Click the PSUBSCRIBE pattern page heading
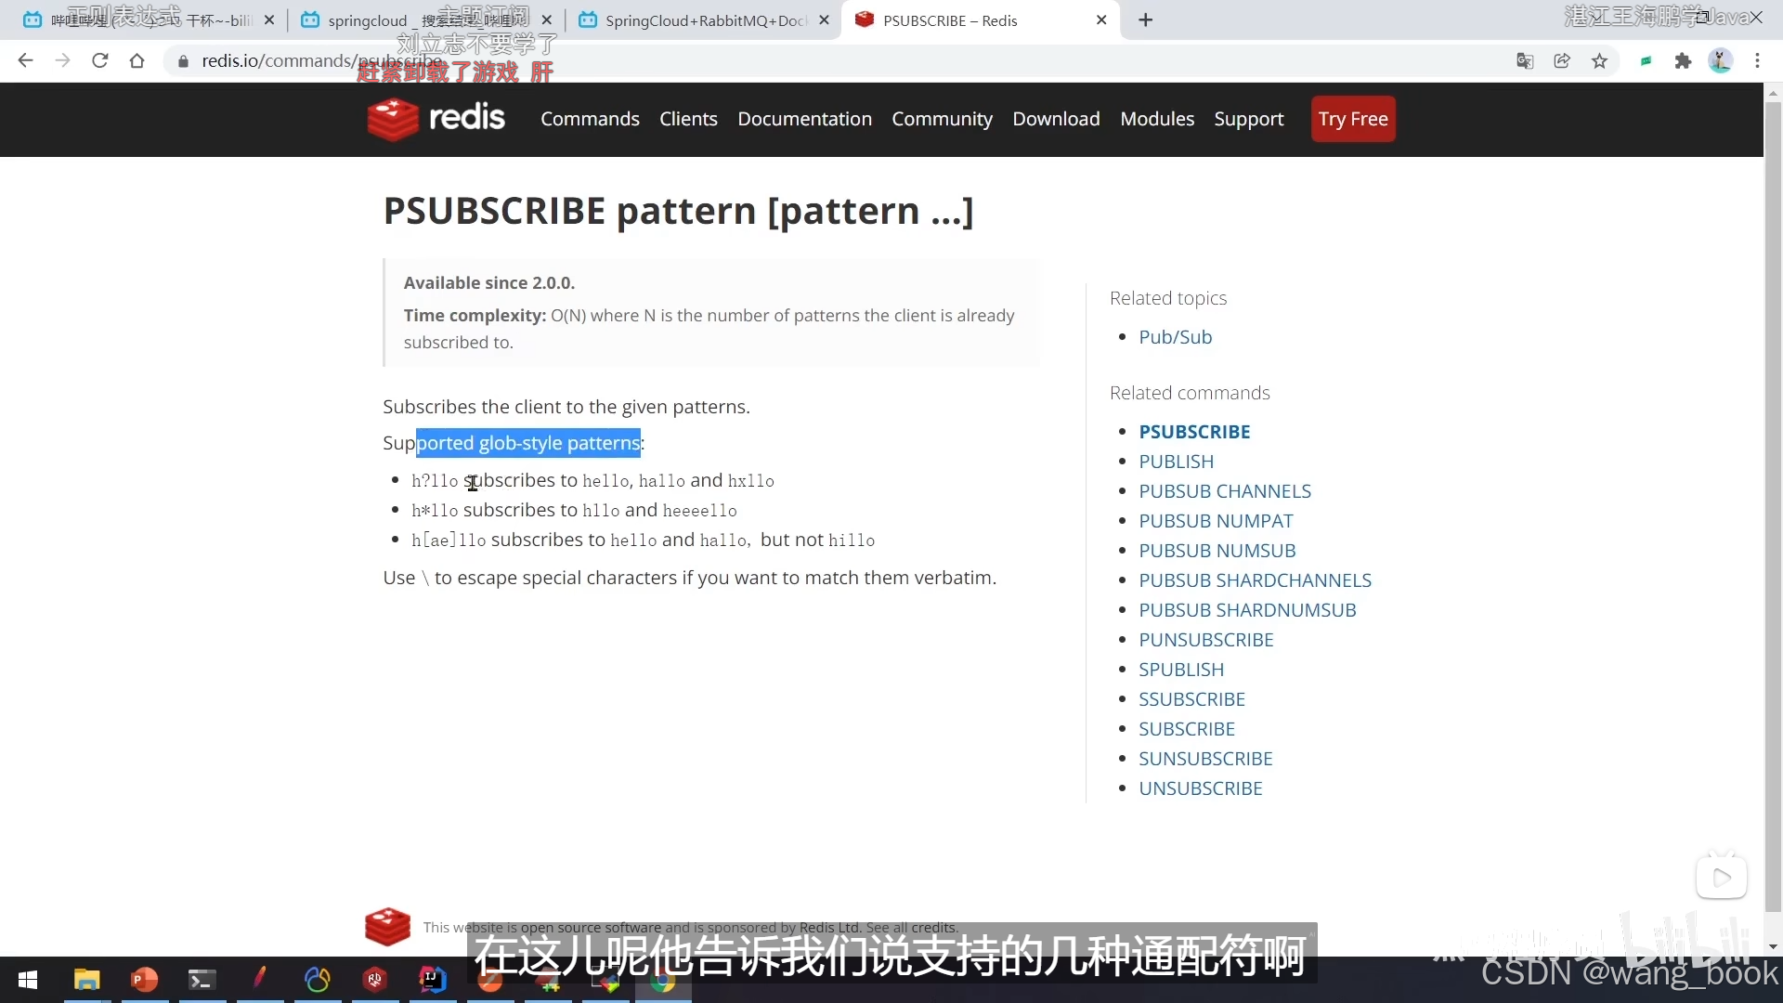 click(678, 211)
